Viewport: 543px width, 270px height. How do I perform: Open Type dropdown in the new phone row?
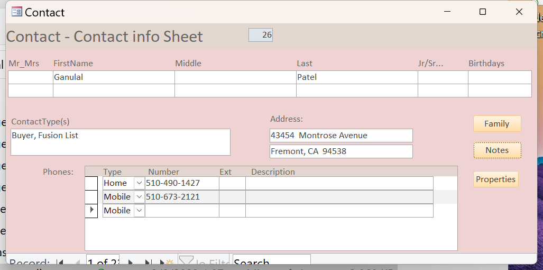(139, 211)
